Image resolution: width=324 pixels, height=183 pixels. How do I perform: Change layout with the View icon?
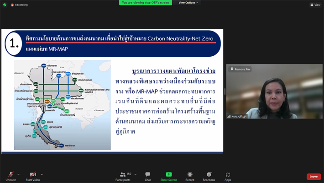tap(315, 5)
